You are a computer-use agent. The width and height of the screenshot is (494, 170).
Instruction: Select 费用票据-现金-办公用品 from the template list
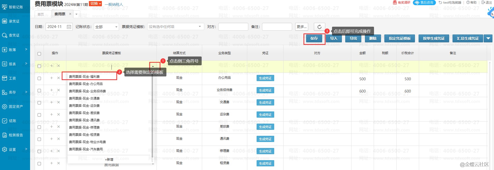click(86, 84)
